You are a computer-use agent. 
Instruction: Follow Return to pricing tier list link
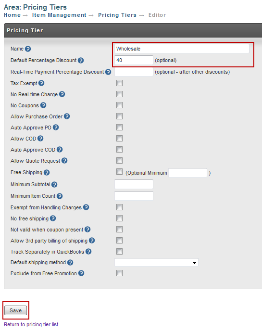point(31,324)
